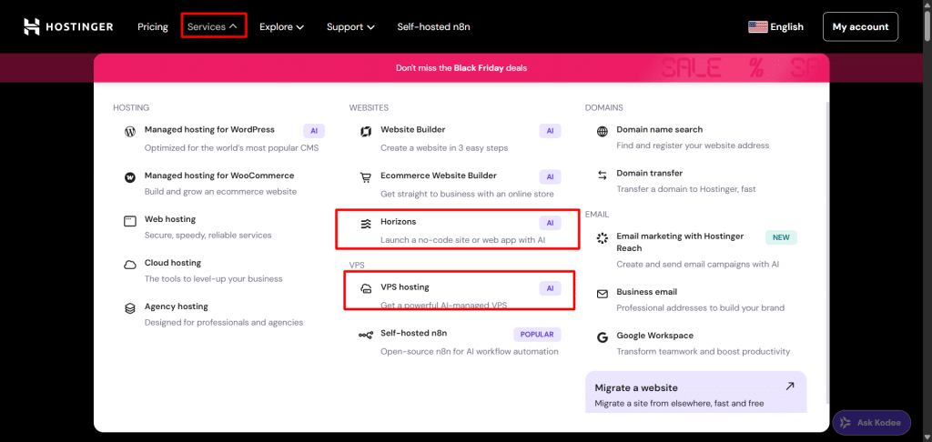
Task: Open the Black Friday deals banner
Action: (x=461, y=67)
